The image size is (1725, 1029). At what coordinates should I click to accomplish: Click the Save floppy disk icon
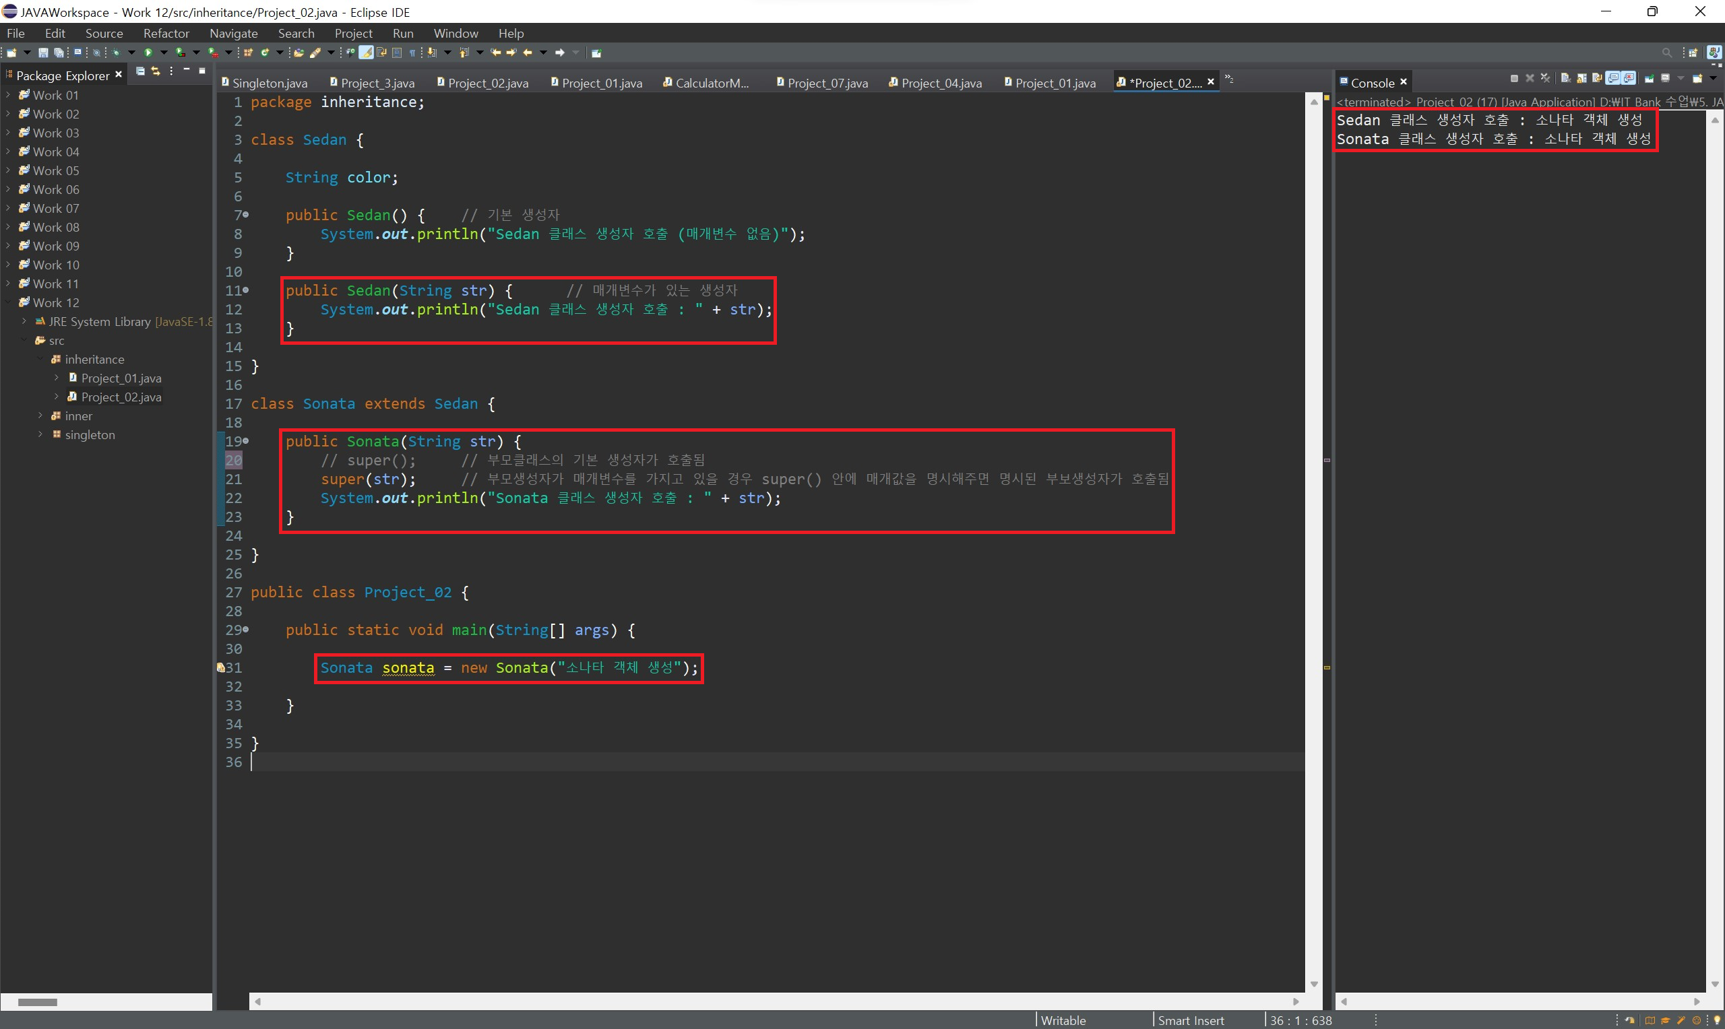tap(43, 53)
